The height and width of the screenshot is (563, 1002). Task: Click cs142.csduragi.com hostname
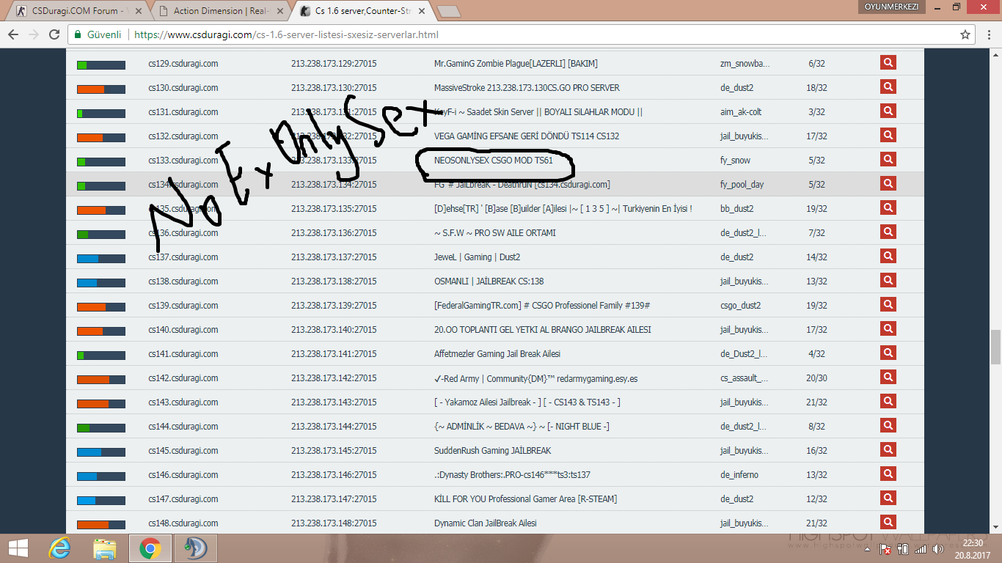pos(183,378)
